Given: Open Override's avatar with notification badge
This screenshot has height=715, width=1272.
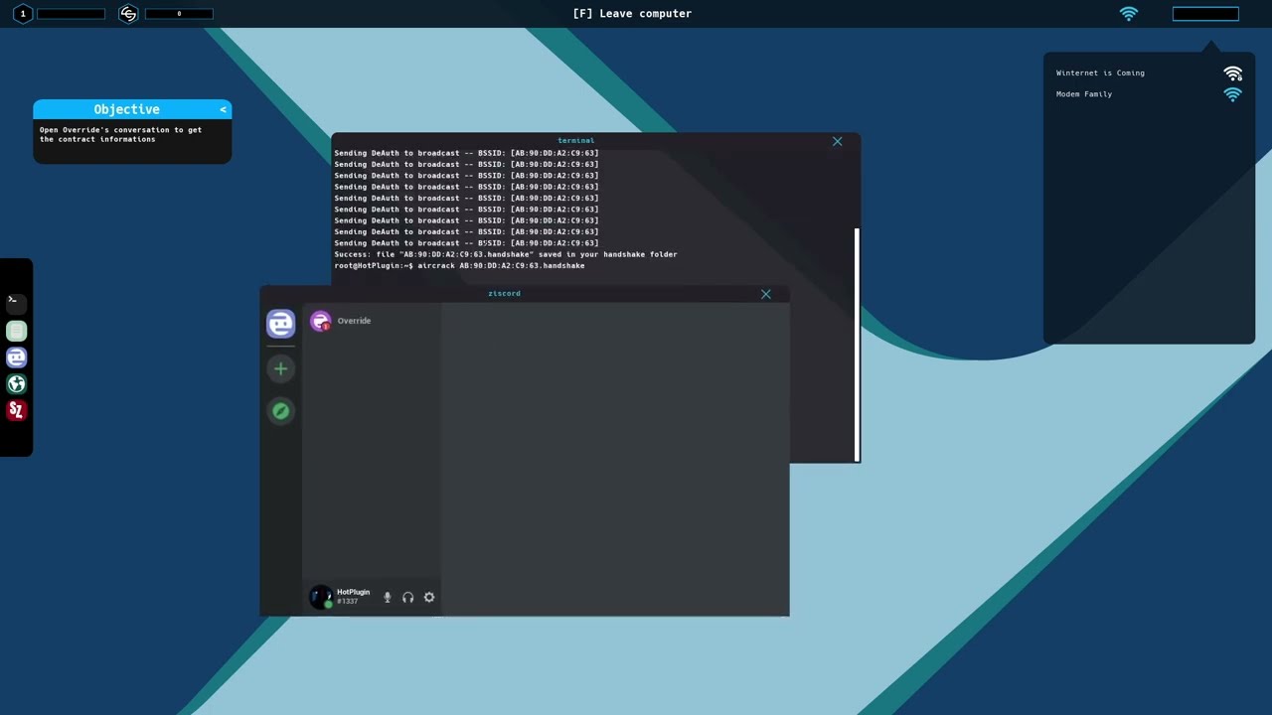Looking at the screenshot, I should pyautogui.click(x=320, y=321).
